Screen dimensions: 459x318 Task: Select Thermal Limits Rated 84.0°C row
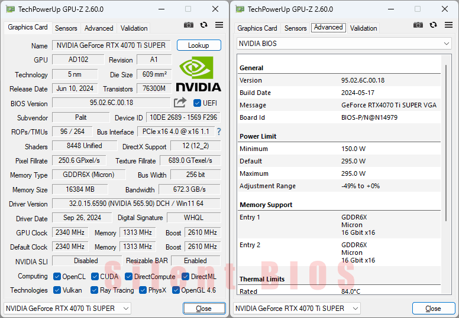(x=340, y=291)
